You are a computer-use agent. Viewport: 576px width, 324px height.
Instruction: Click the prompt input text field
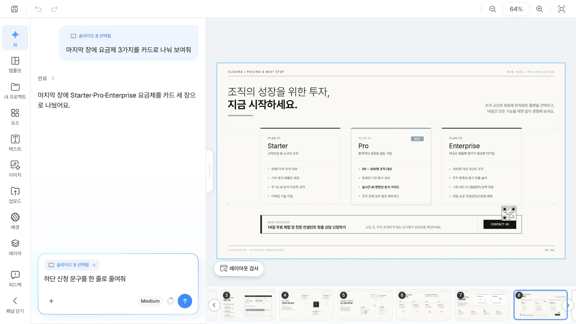pyautogui.click(x=118, y=279)
